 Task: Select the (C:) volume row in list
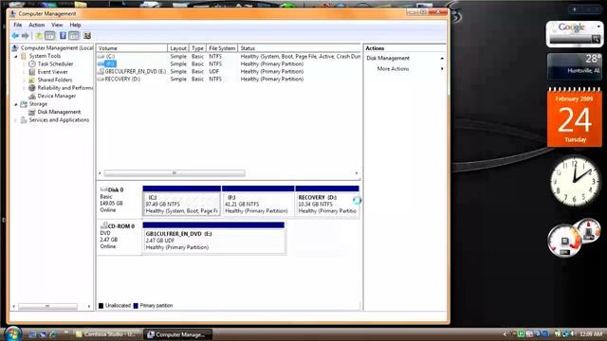point(229,57)
